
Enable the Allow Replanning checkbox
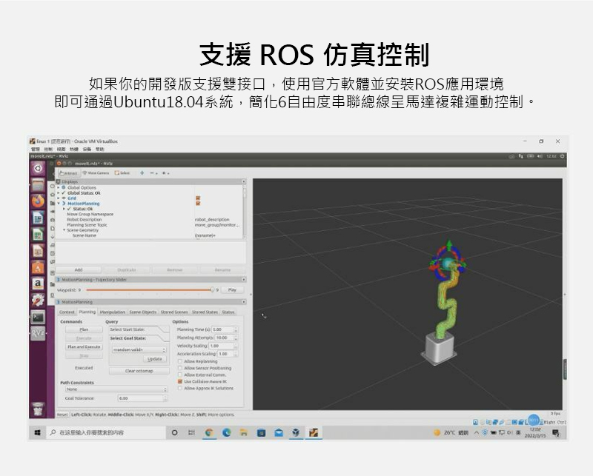(x=180, y=361)
